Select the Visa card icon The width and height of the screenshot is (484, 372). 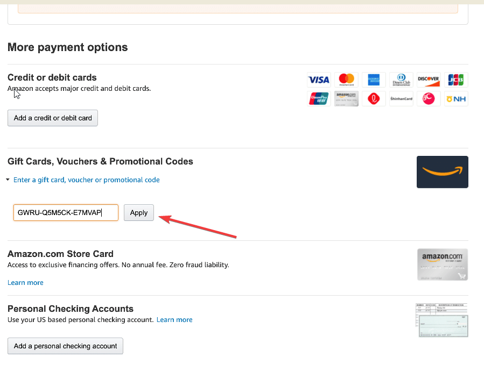pos(319,80)
